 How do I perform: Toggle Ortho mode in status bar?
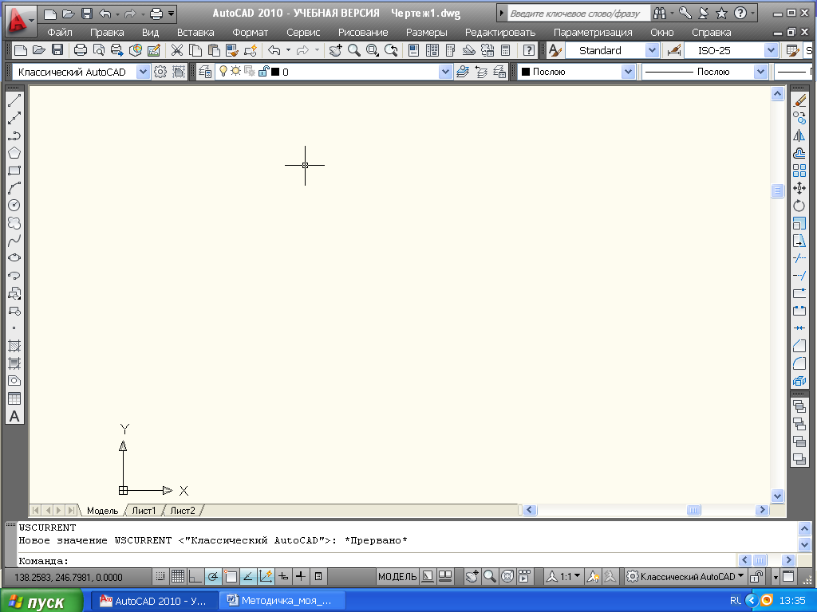[195, 577]
